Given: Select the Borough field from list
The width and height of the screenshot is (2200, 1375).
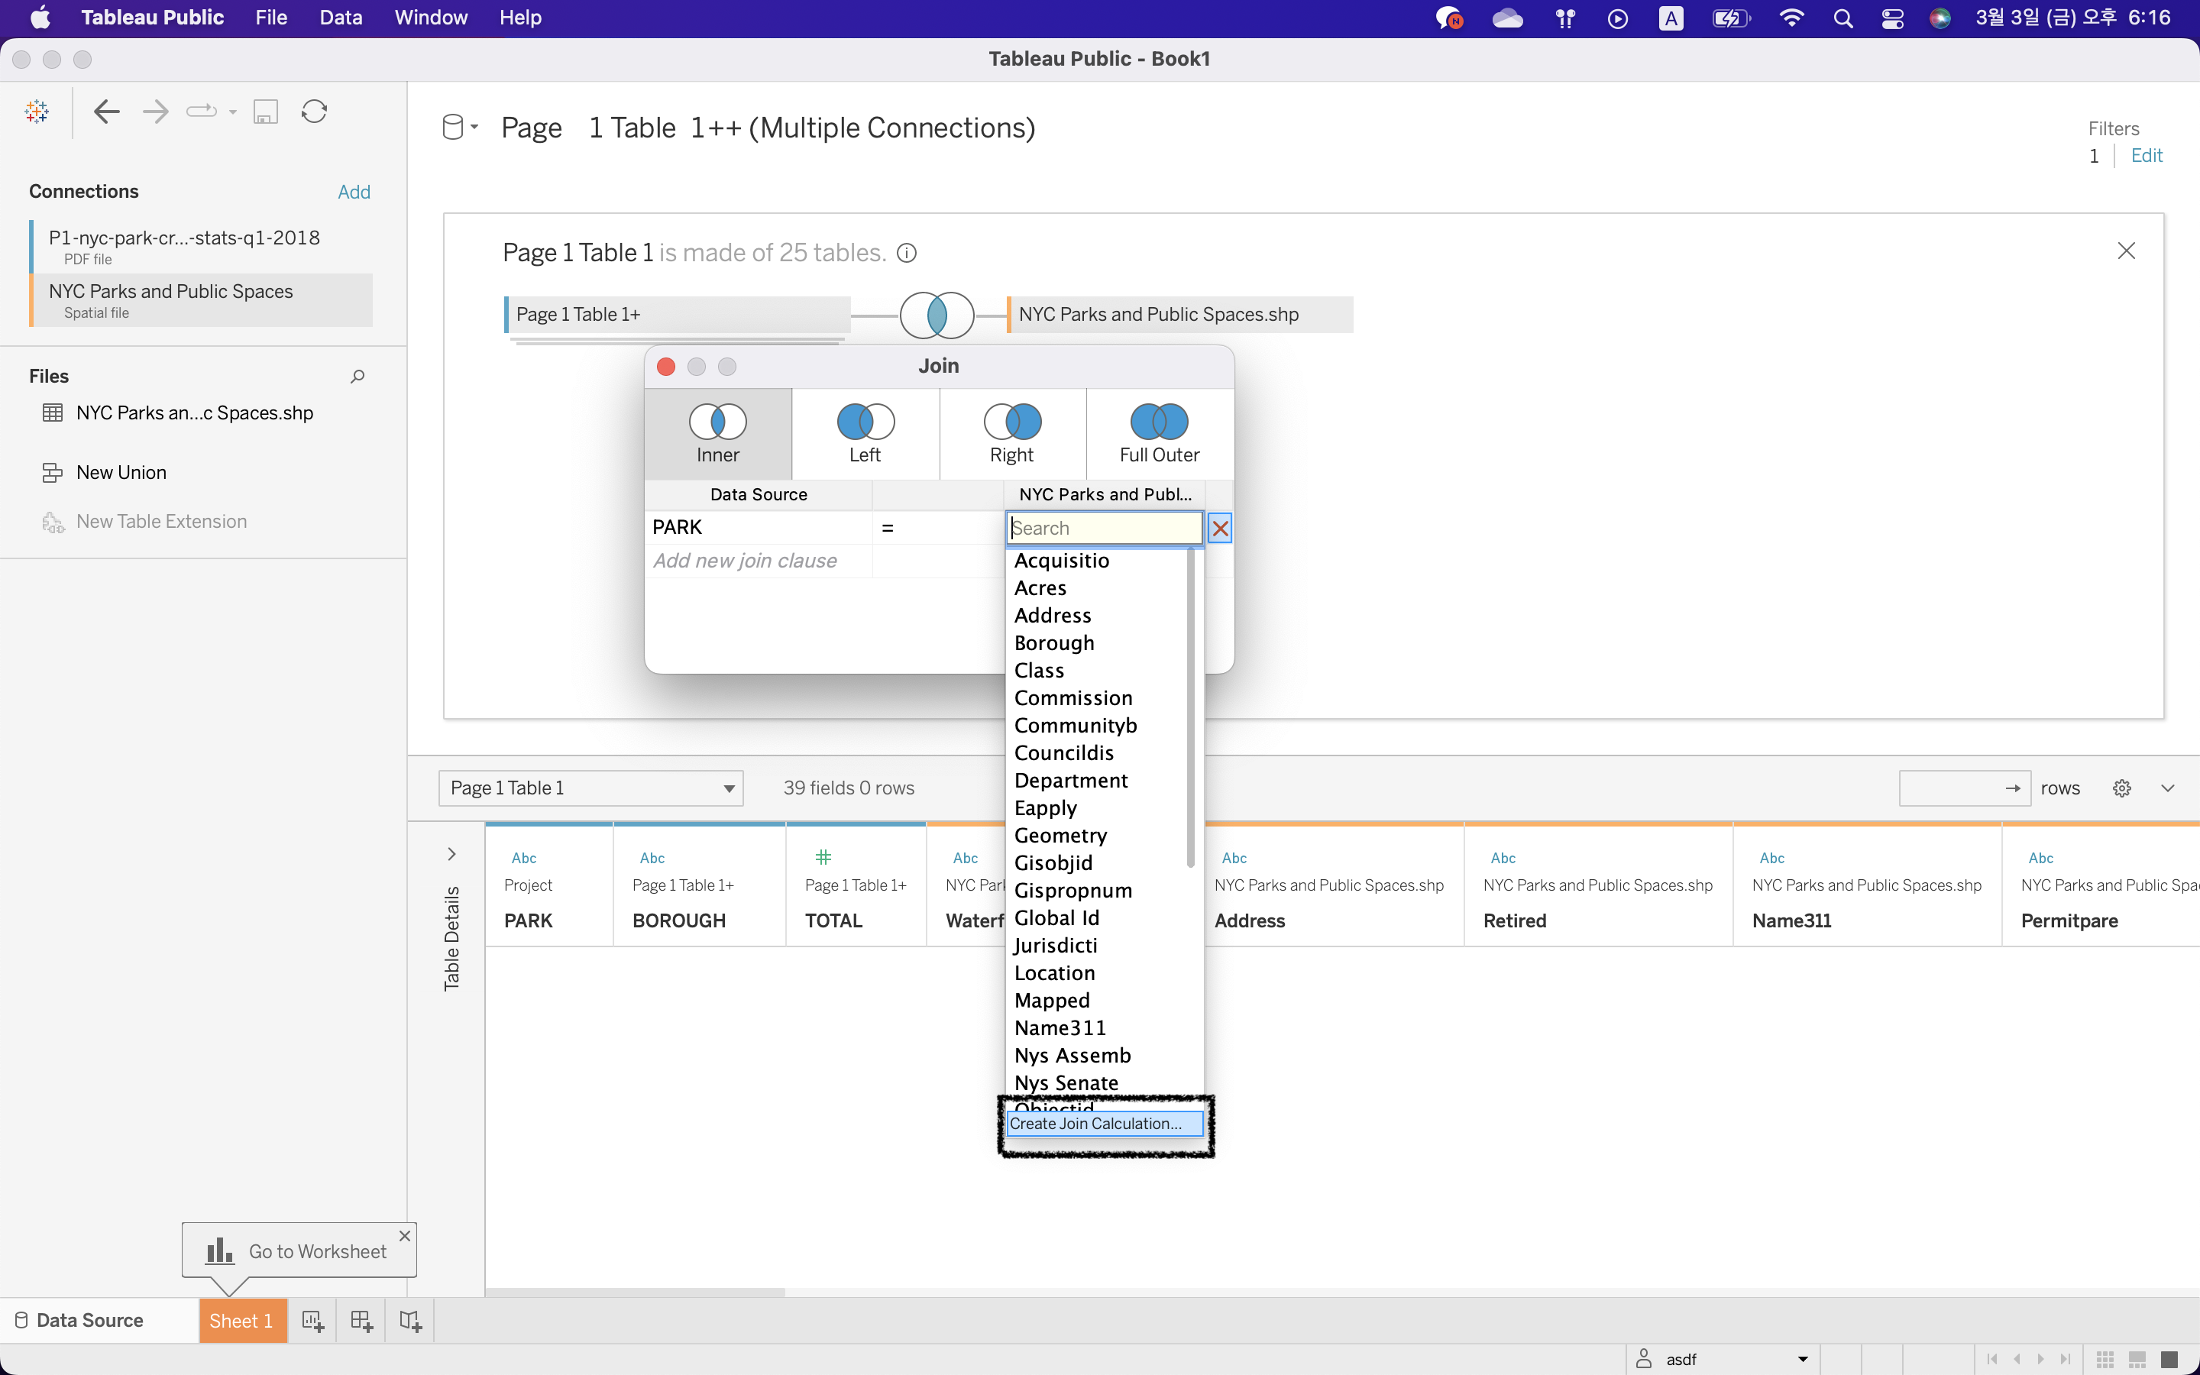Looking at the screenshot, I should pyautogui.click(x=1054, y=643).
